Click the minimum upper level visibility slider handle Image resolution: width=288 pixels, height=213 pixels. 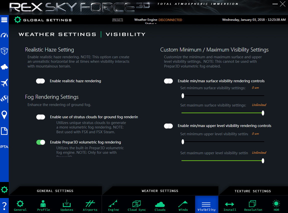(x=183, y=142)
